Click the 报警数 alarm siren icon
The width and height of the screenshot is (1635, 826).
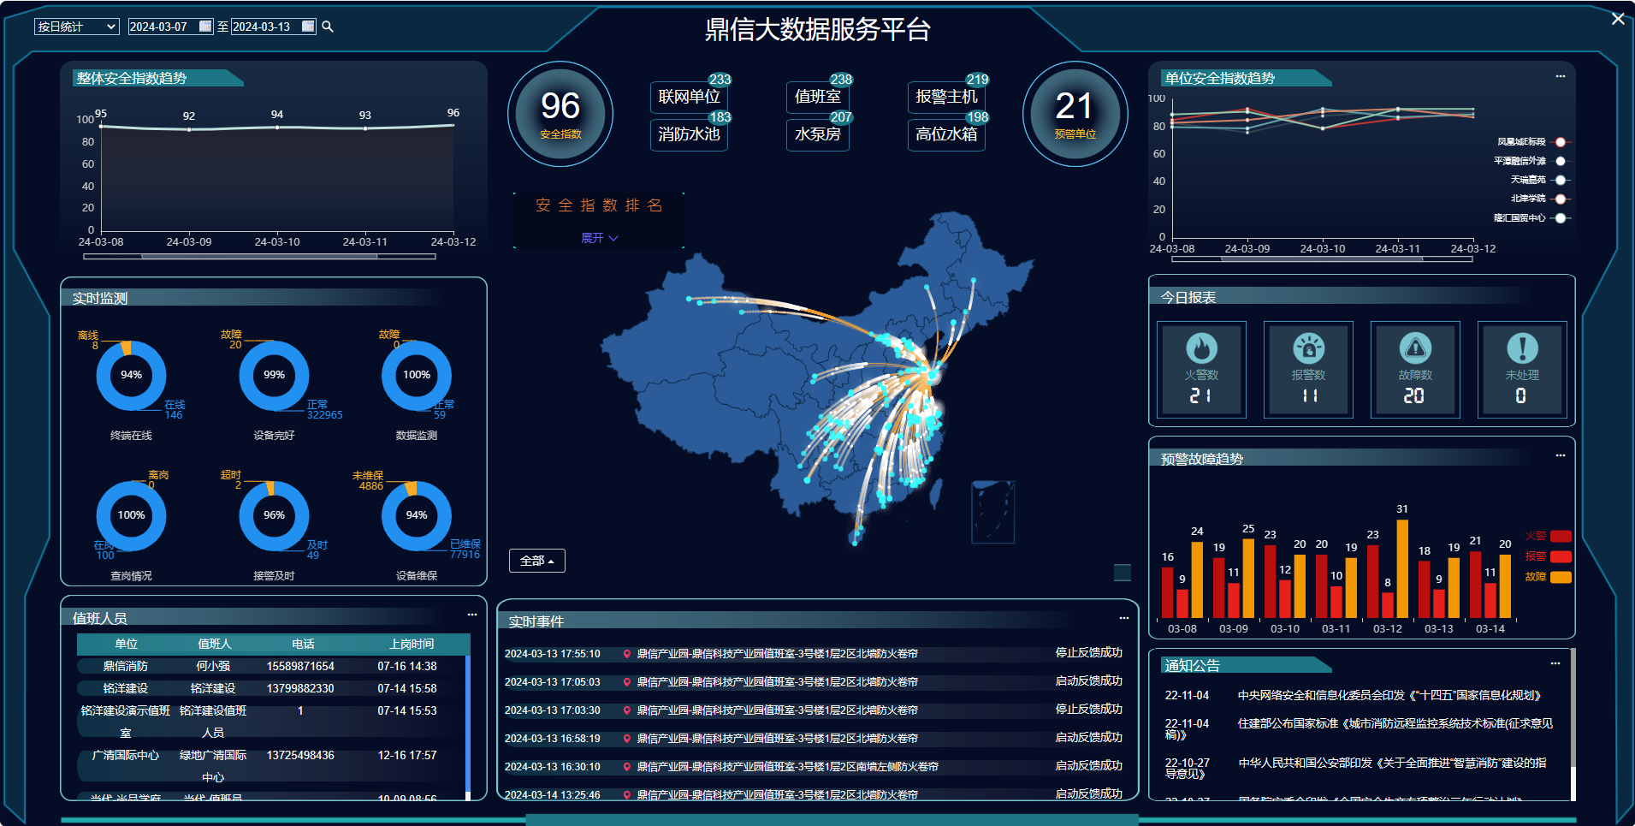click(1308, 348)
